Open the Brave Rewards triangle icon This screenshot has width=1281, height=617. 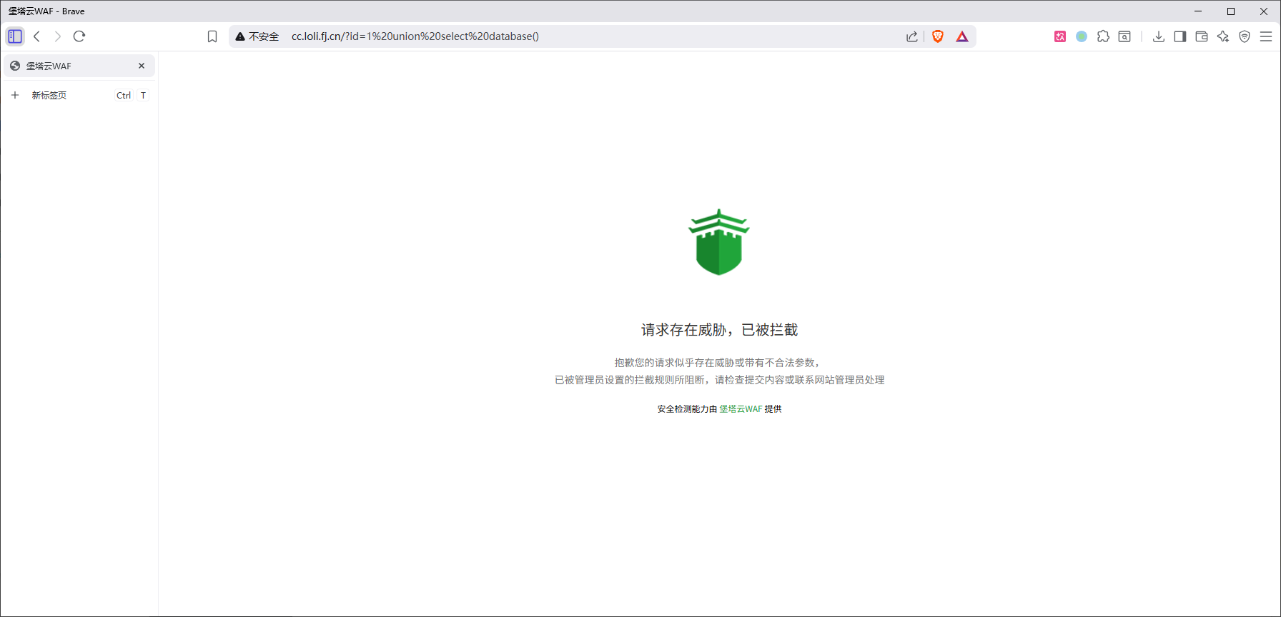[x=962, y=36]
